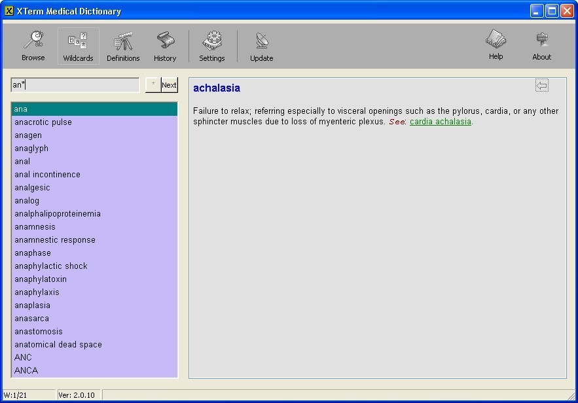Select 'analphalipoproteinemia' entry

click(x=94, y=214)
